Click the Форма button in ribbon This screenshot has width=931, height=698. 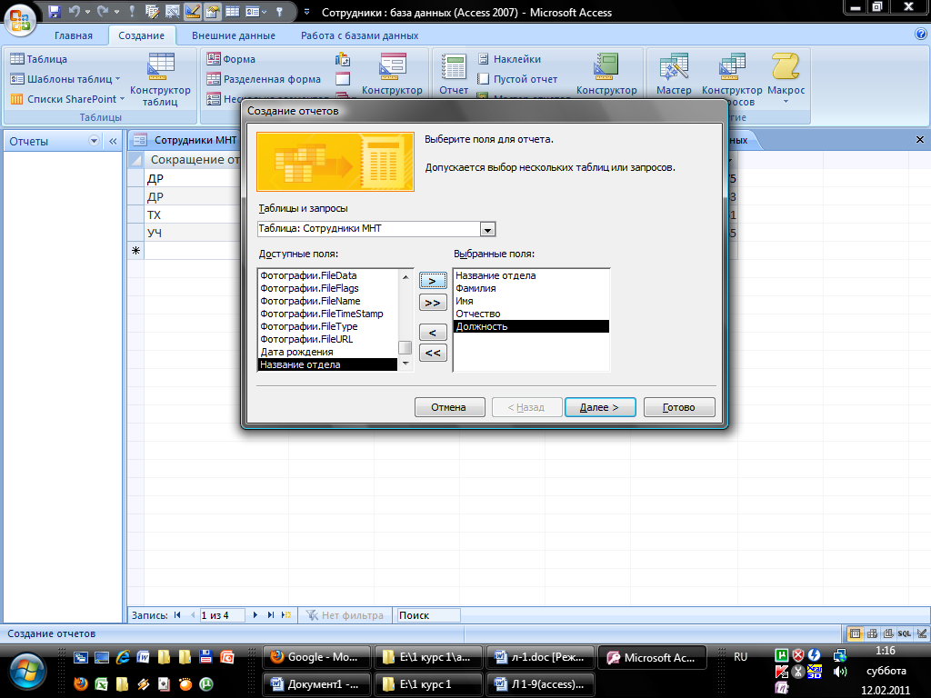[231, 59]
